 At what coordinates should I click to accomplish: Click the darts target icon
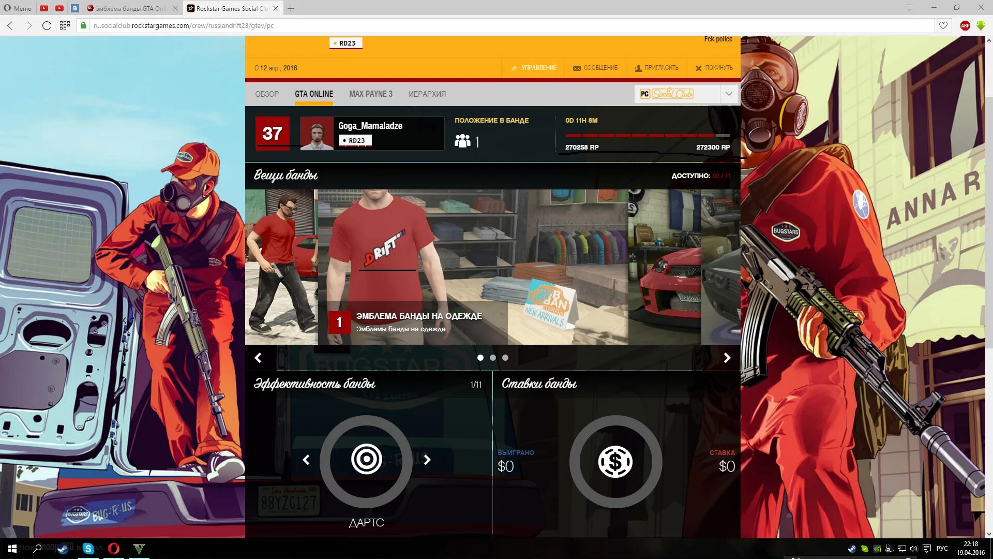(366, 459)
